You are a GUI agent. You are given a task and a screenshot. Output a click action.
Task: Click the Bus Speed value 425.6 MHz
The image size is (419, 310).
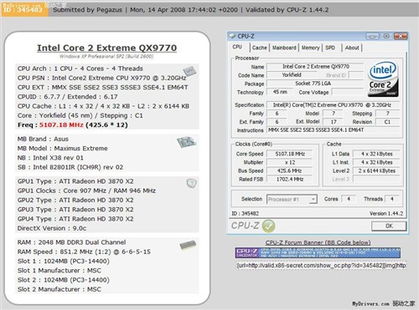(290, 170)
